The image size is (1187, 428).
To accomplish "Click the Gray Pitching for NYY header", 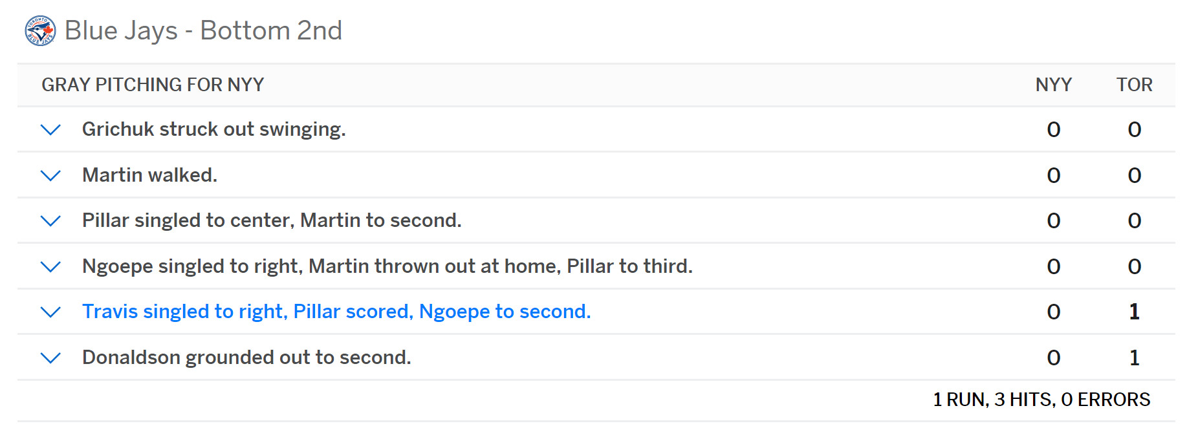I will click(x=153, y=85).
